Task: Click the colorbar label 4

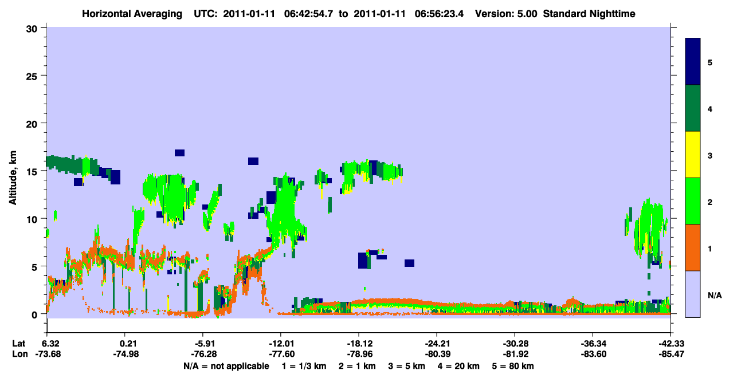Action: pyautogui.click(x=710, y=109)
